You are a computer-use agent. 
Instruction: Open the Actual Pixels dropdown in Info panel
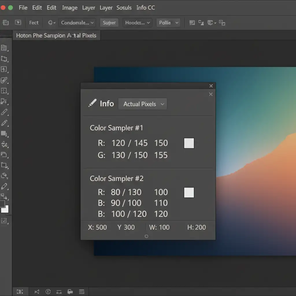coord(143,104)
